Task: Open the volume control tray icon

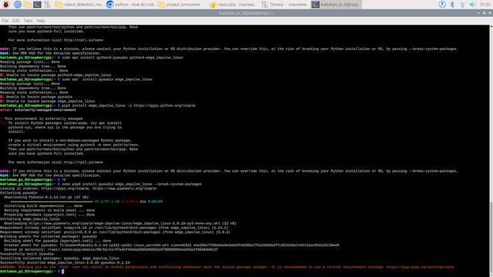Action: [472, 5]
